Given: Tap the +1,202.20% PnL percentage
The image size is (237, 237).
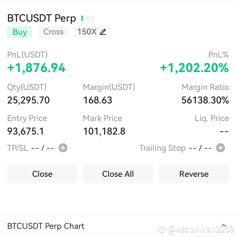Looking at the screenshot, I should click(x=194, y=68).
